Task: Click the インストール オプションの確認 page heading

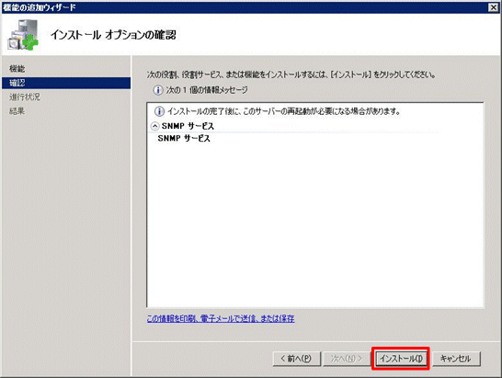Action: tap(113, 35)
